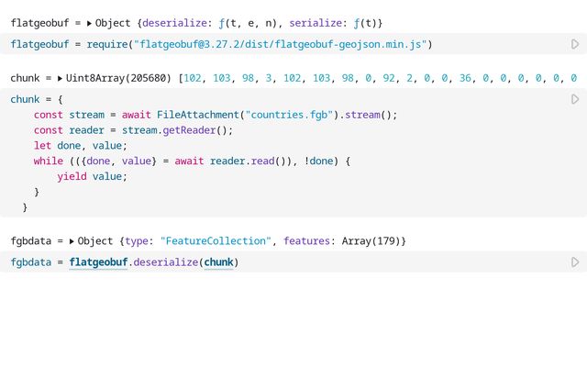Image resolution: width=587 pixels, height=367 pixels.
Task: Expand the chunk Uint8Array output
Action: (x=61, y=79)
